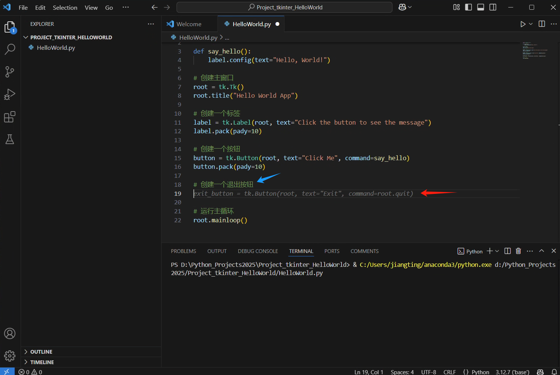Select the 3.12.7 ('base') Python interpreter
Screen dimensions: 560x375
pyautogui.click(x=512, y=372)
